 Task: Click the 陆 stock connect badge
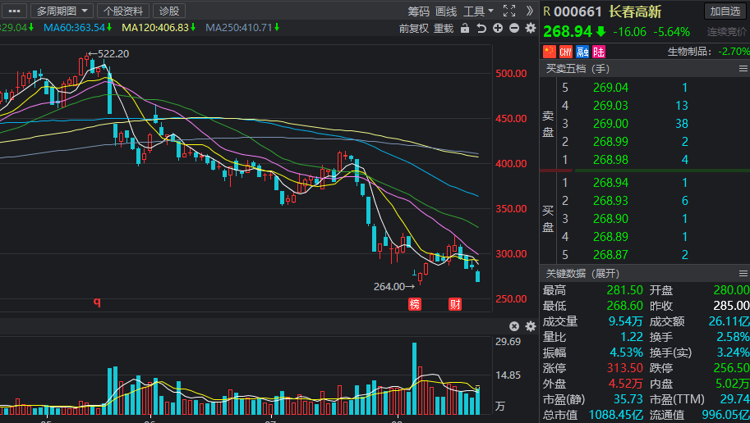[599, 52]
